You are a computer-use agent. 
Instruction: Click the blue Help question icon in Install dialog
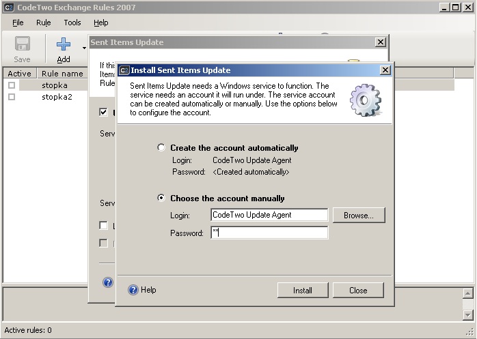133,290
